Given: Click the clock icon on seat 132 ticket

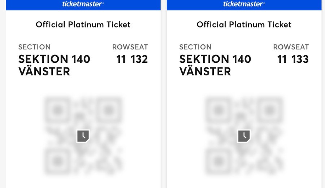Looking at the screenshot, I should coord(83,136).
